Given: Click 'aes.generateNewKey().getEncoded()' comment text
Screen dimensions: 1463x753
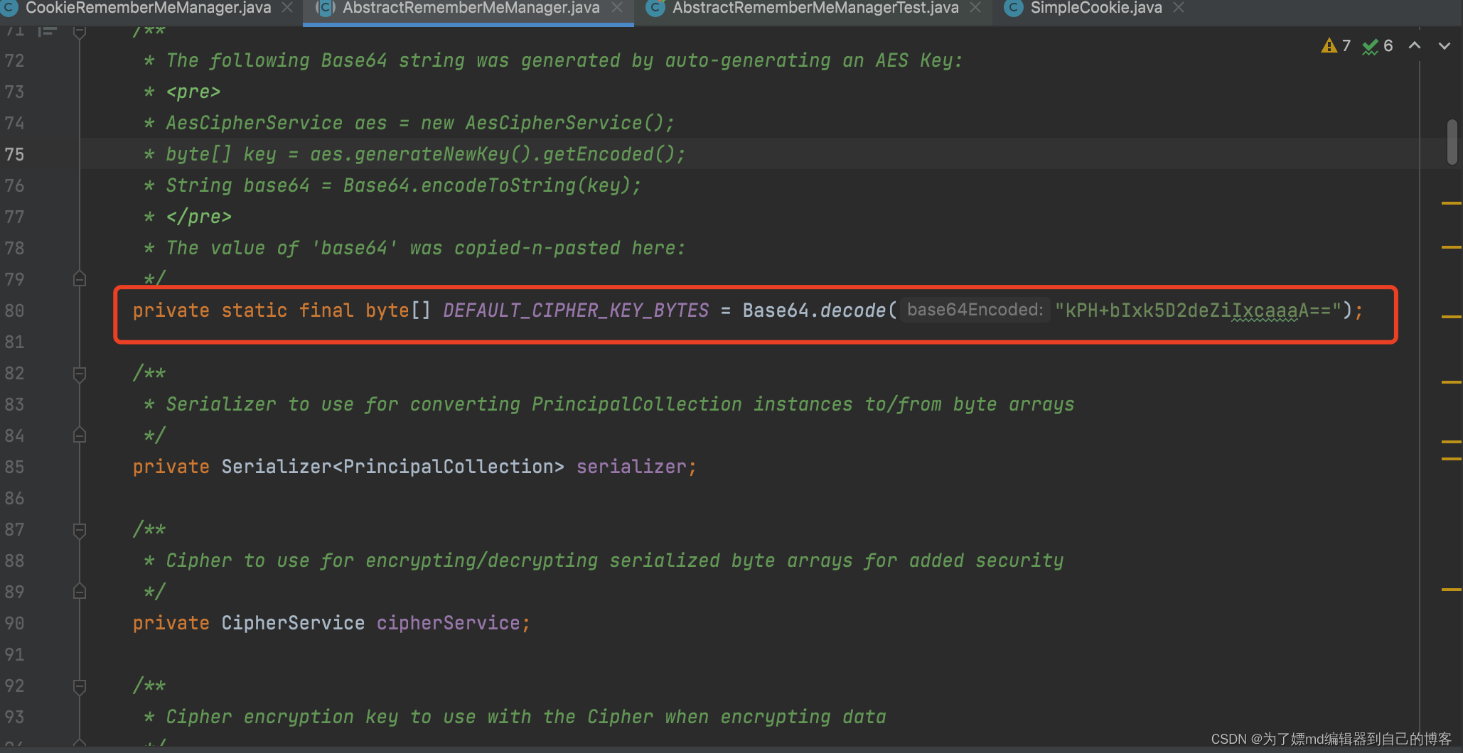Looking at the screenshot, I should click(x=491, y=154).
